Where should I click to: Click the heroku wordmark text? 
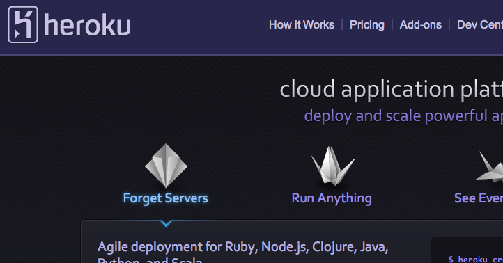[87, 25]
